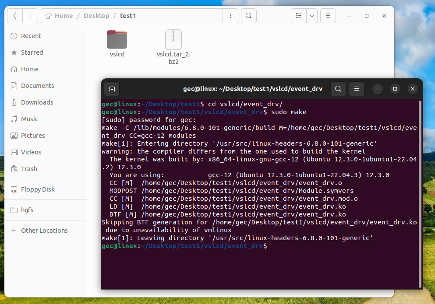Click test1 in the path bar
This screenshot has width=435, height=304.
(x=128, y=16)
